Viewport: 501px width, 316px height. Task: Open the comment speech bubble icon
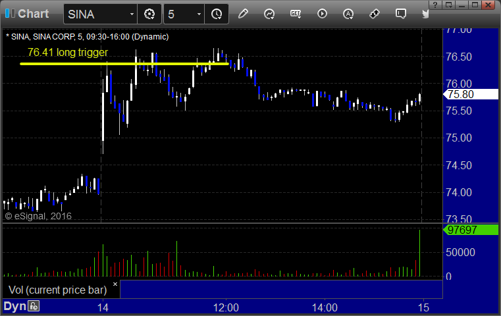[401, 14]
